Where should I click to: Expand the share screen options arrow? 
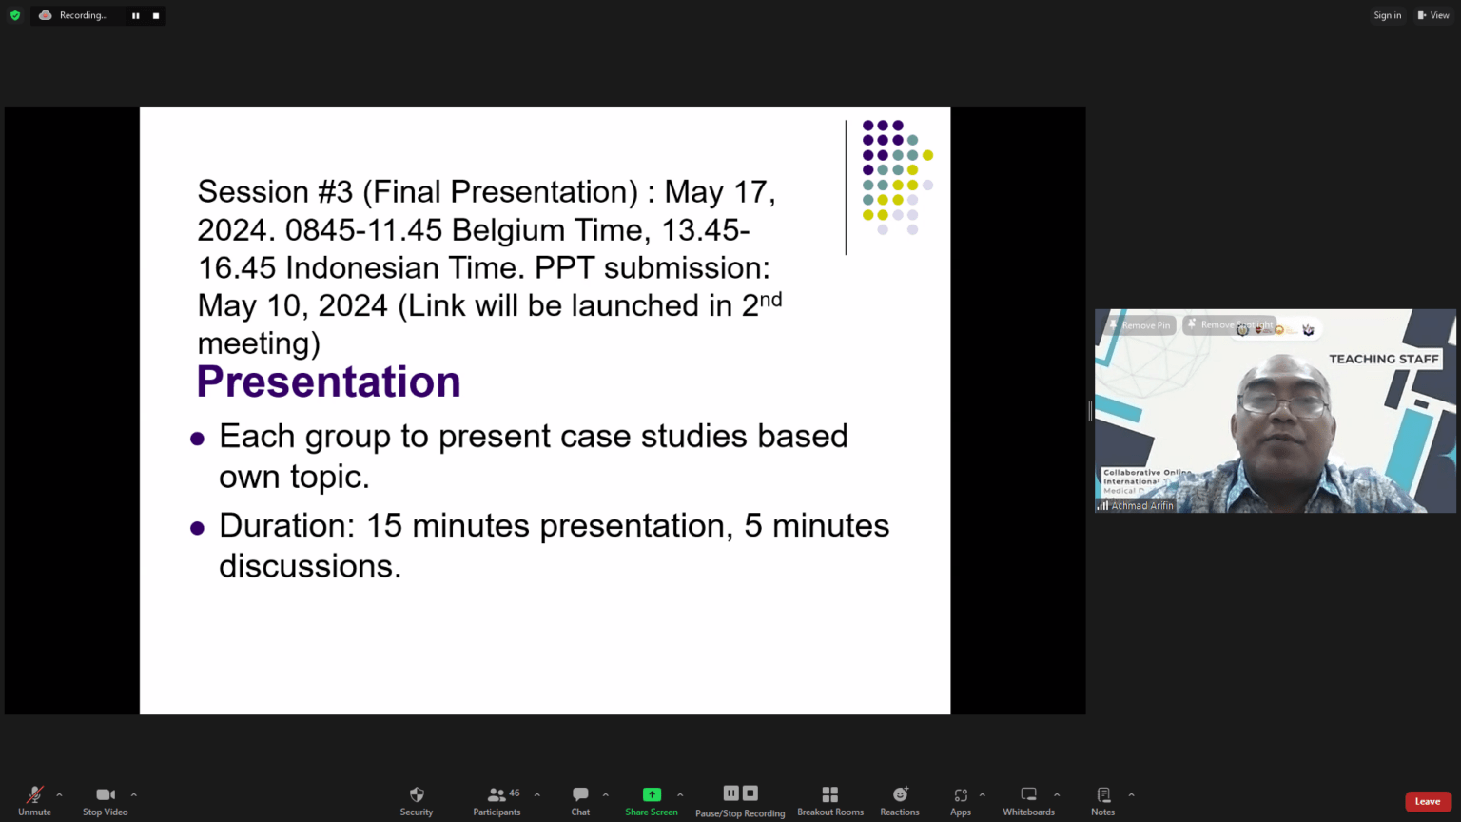click(680, 794)
